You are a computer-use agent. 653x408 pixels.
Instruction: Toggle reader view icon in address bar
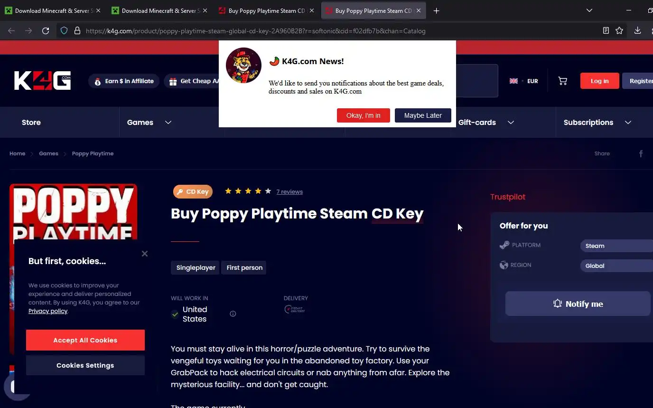606,30
